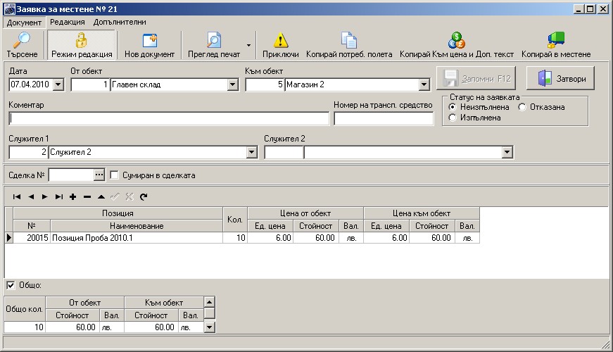Delete row with minus icon
The width and height of the screenshot is (613, 352).
[87, 196]
